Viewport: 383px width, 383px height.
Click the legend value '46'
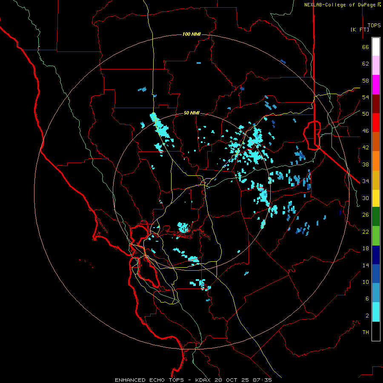pyautogui.click(x=366, y=131)
